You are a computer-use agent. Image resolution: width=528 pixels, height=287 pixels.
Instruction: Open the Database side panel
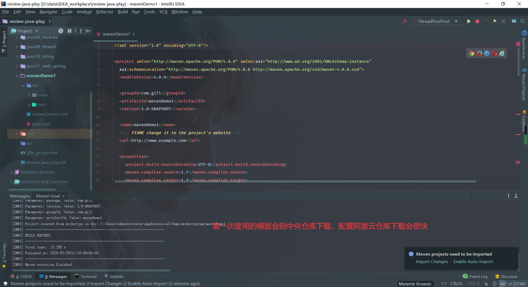pos(524,121)
